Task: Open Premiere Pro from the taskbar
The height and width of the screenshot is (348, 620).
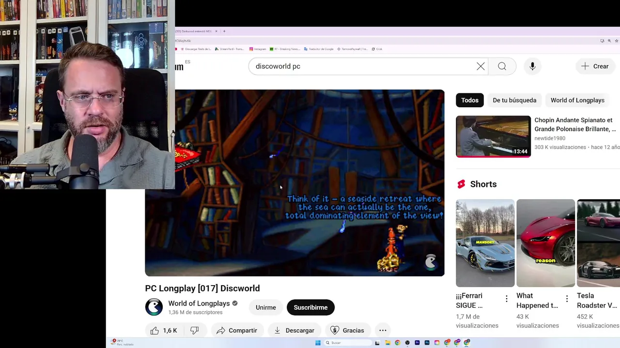Action: (x=417, y=343)
